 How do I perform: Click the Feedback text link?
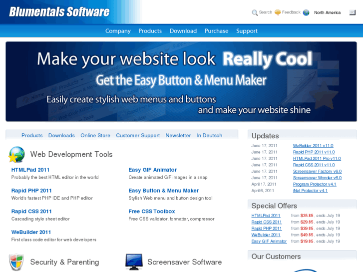coord(291,12)
